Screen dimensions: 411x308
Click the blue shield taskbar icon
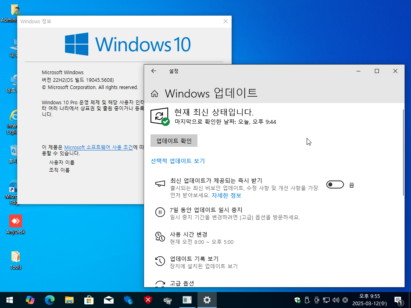pyautogui.click(x=128, y=300)
